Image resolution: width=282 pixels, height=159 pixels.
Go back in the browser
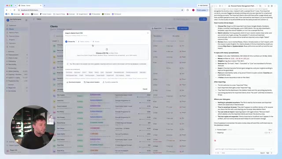pyautogui.click(x=7, y=10)
